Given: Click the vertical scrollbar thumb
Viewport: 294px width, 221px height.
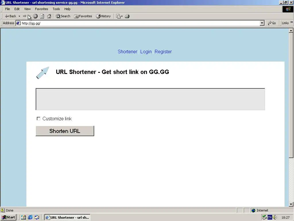Looking at the screenshot, I should pyautogui.click(x=291, y=95).
